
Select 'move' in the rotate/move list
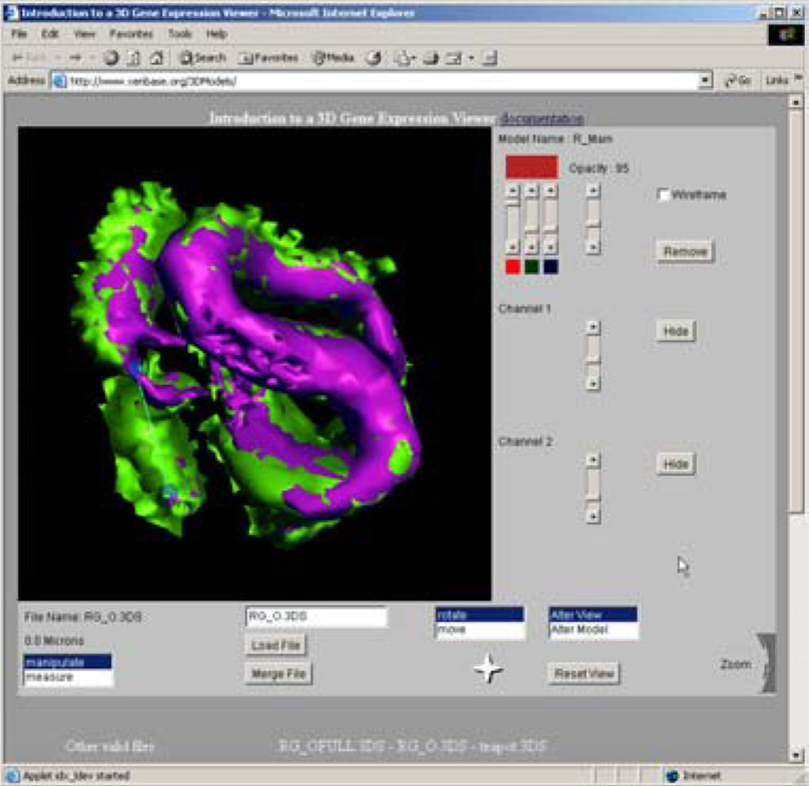pyautogui.click(x=479, y=630)
